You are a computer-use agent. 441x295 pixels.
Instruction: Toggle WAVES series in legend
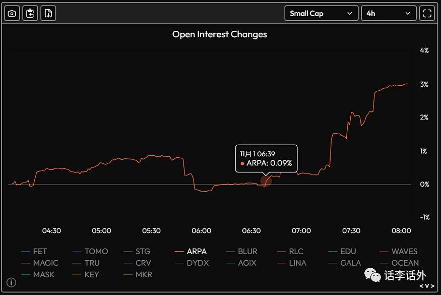(x=398, y=251)
